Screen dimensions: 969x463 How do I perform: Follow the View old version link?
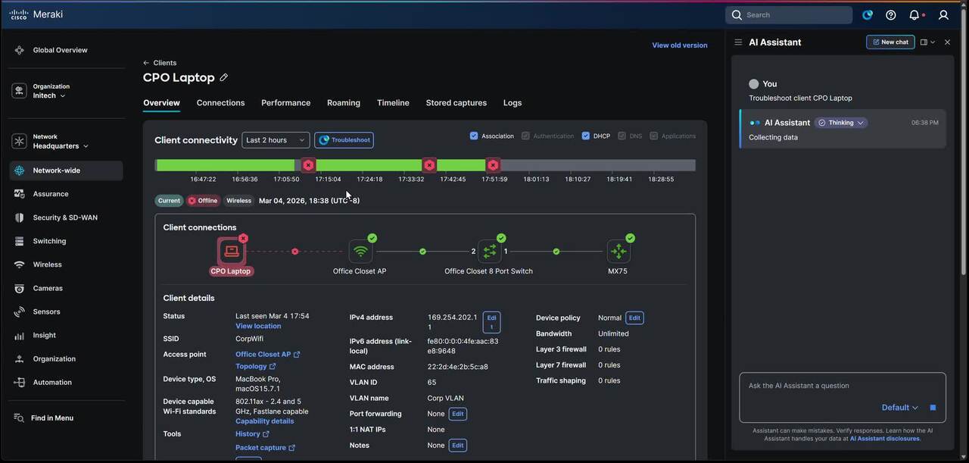pyautogui.click(x=679, y=45)
